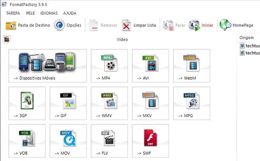
Task: Select the AVI conversion icon
Action: [151, 63]
